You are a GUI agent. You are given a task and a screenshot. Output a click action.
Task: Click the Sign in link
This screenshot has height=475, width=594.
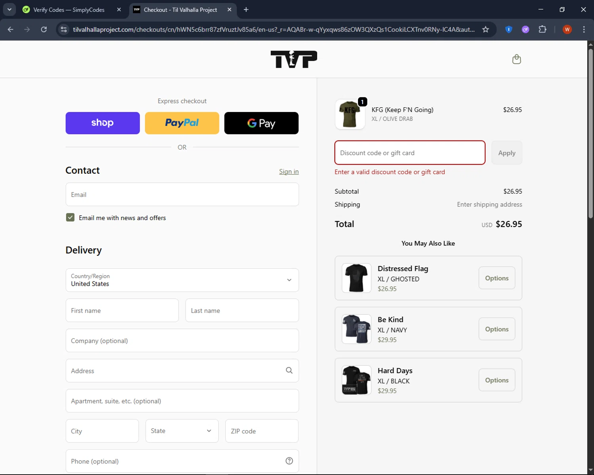289,171
